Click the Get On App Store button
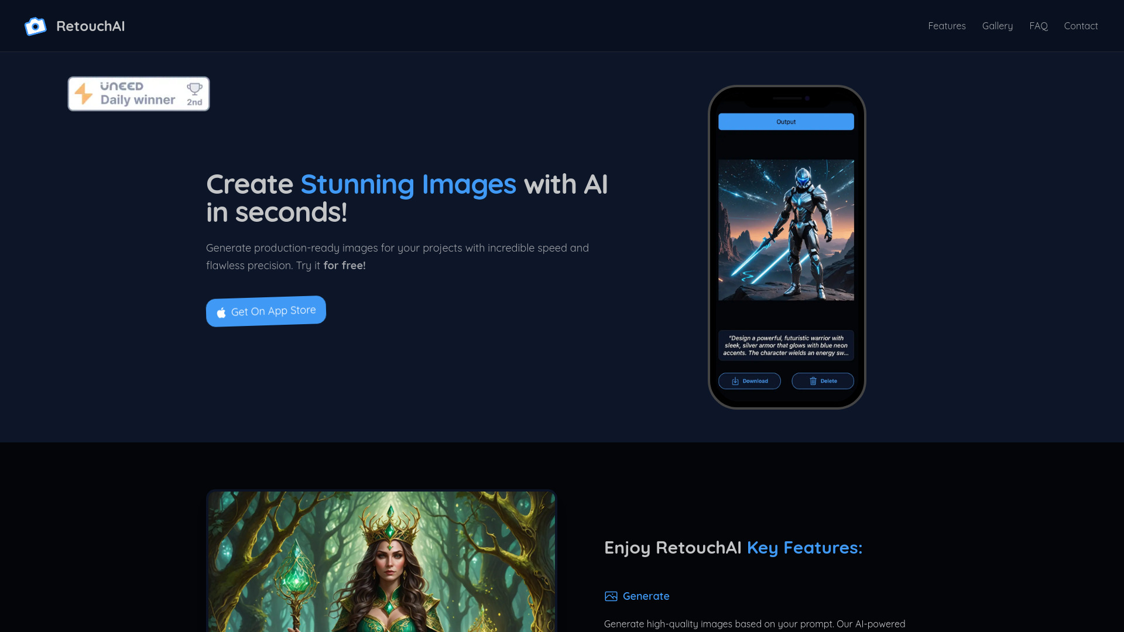This screenshot has width=1124, height=632. click(x=266, y=311)
